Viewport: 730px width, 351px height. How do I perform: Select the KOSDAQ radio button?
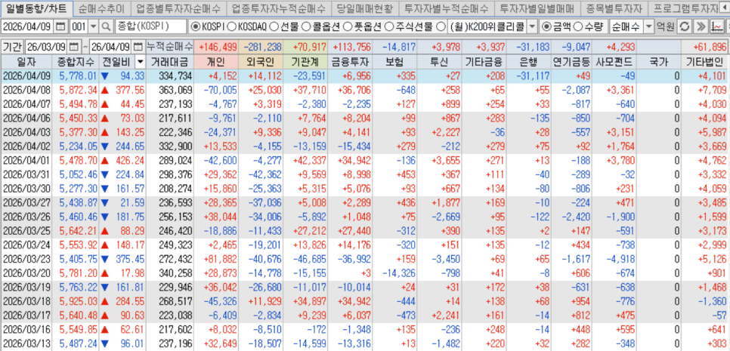click(x=232, y=26)
